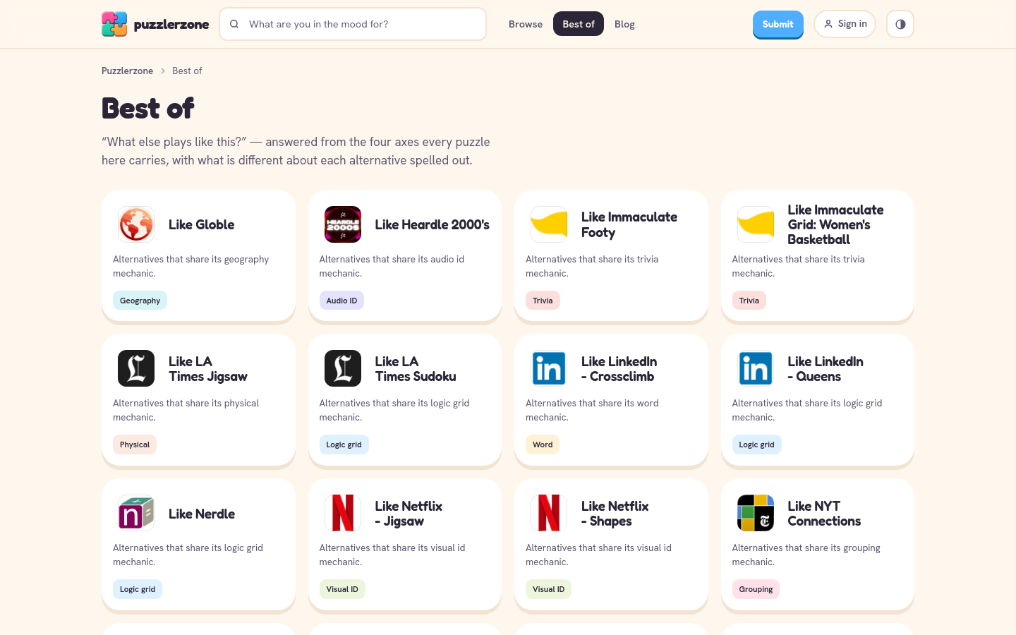This screenshot has height=635, width=1016.
Task: Click 'Alternatives that share its geography mechanic.' text
Action: (190, 266)
